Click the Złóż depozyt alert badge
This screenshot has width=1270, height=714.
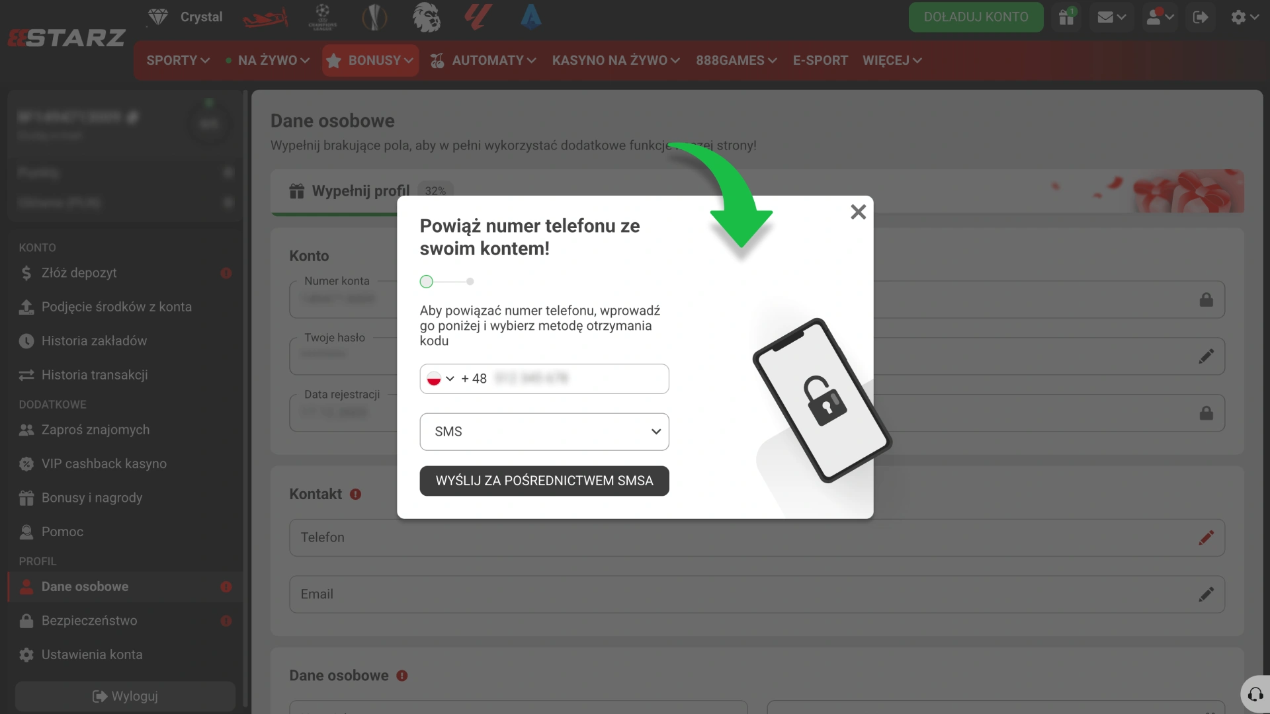pyautogui.click(x=226, y=273)
